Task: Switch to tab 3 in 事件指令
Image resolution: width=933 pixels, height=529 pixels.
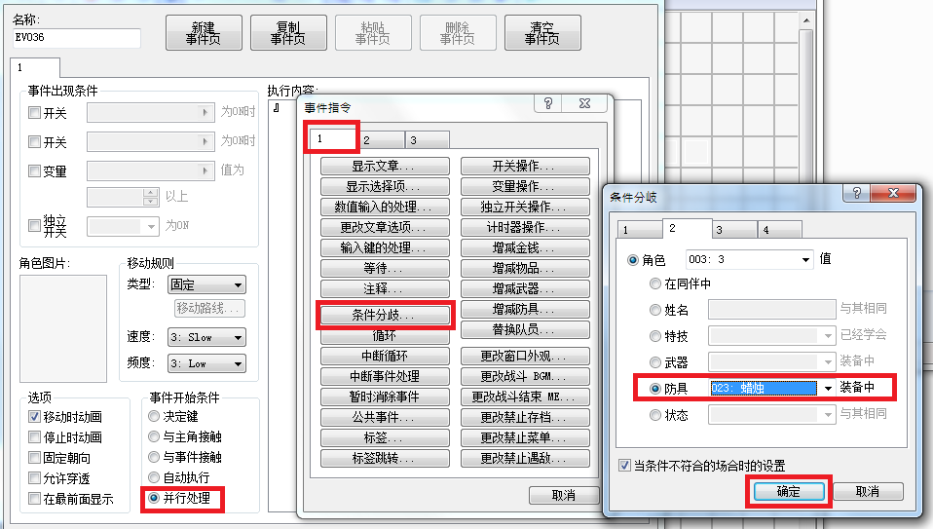Action: (428, 140)
